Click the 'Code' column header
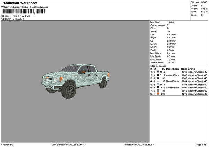This screenshot has height=147, width=209. point(184,69)
